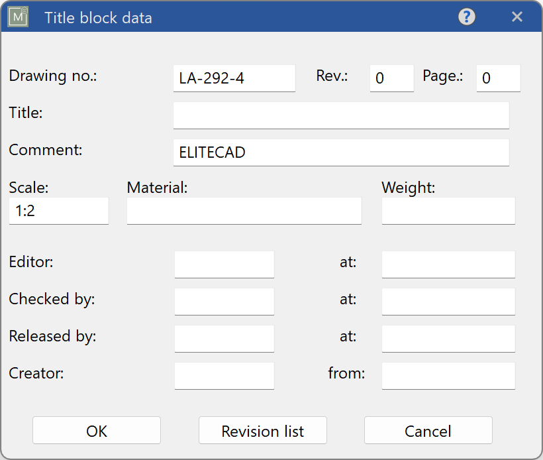Select the empty Material field
The height and width of the screenshot is (460, 543).
(x=244, y=211)
